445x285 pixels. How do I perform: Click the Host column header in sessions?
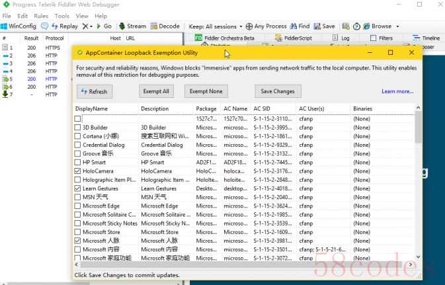pyautogui.click(x=115, y=38)
